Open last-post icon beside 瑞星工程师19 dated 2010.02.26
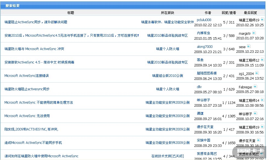The image size is (269, 160). (262, 19)
